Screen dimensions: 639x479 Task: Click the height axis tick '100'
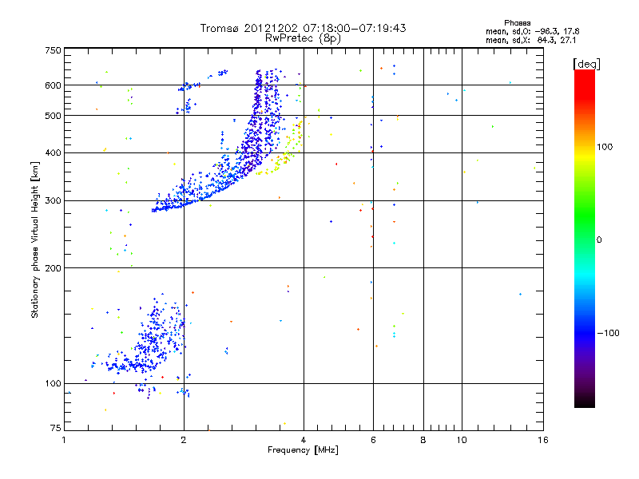point(53,383)
